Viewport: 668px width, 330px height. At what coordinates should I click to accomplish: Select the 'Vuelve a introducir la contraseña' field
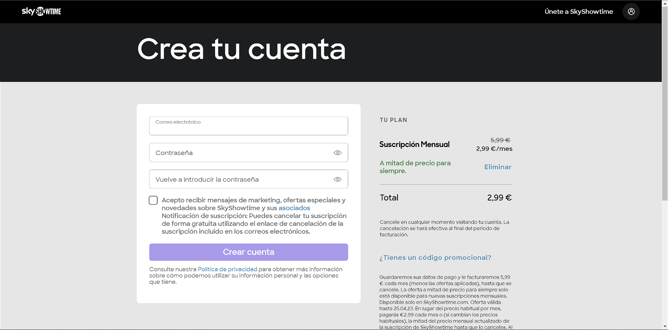(x=248, y=179)
